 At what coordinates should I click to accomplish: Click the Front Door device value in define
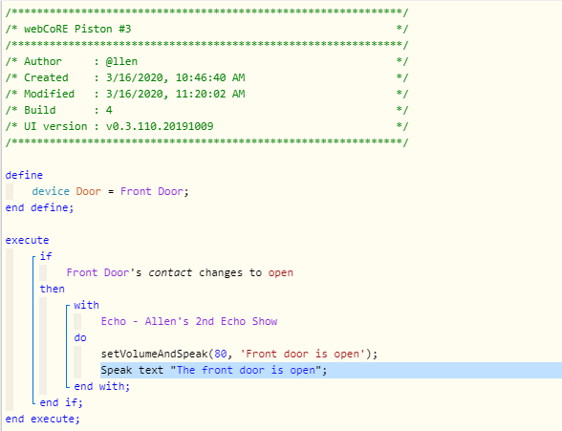[152, 191]
